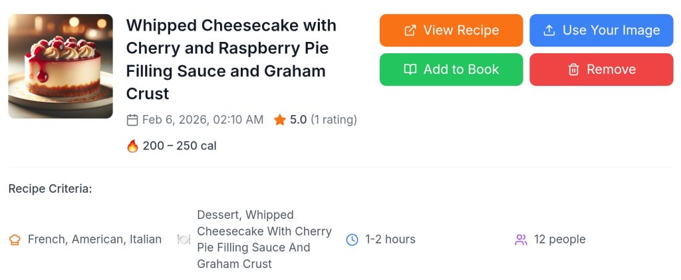Click the 200 – 250 cal label

tap(180, 146)
